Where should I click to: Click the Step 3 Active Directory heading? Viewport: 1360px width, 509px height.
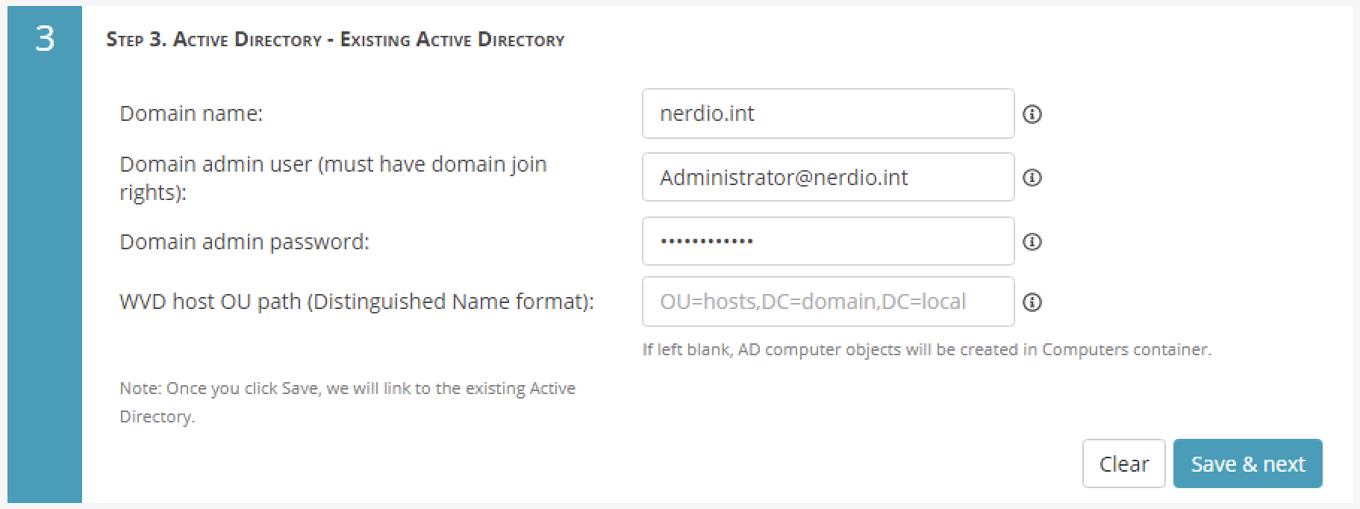coord(335,40)
